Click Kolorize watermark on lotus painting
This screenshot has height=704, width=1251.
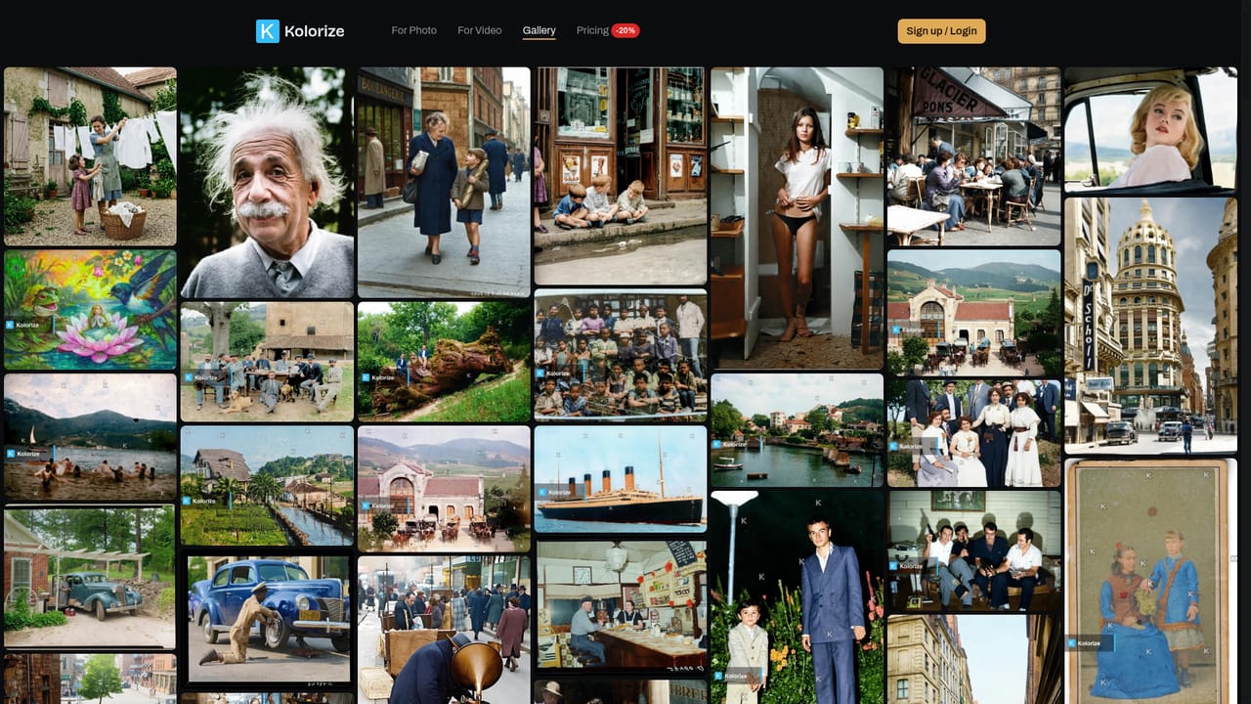pos(22,325)
